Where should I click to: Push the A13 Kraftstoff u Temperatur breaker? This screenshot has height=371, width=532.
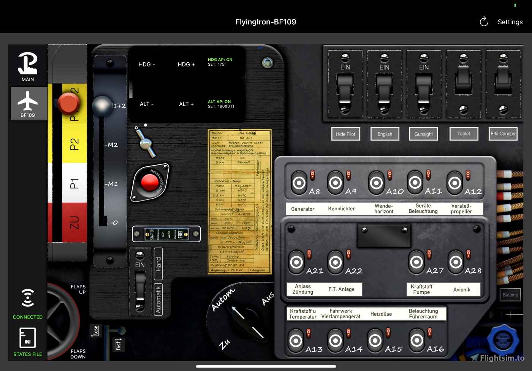click(x=296, y=341)
